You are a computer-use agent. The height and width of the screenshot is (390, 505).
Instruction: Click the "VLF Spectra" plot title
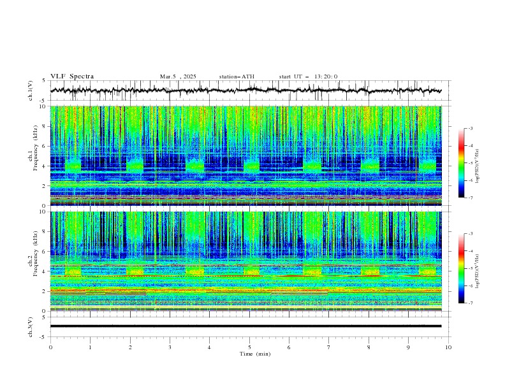[x=72, y=76]
